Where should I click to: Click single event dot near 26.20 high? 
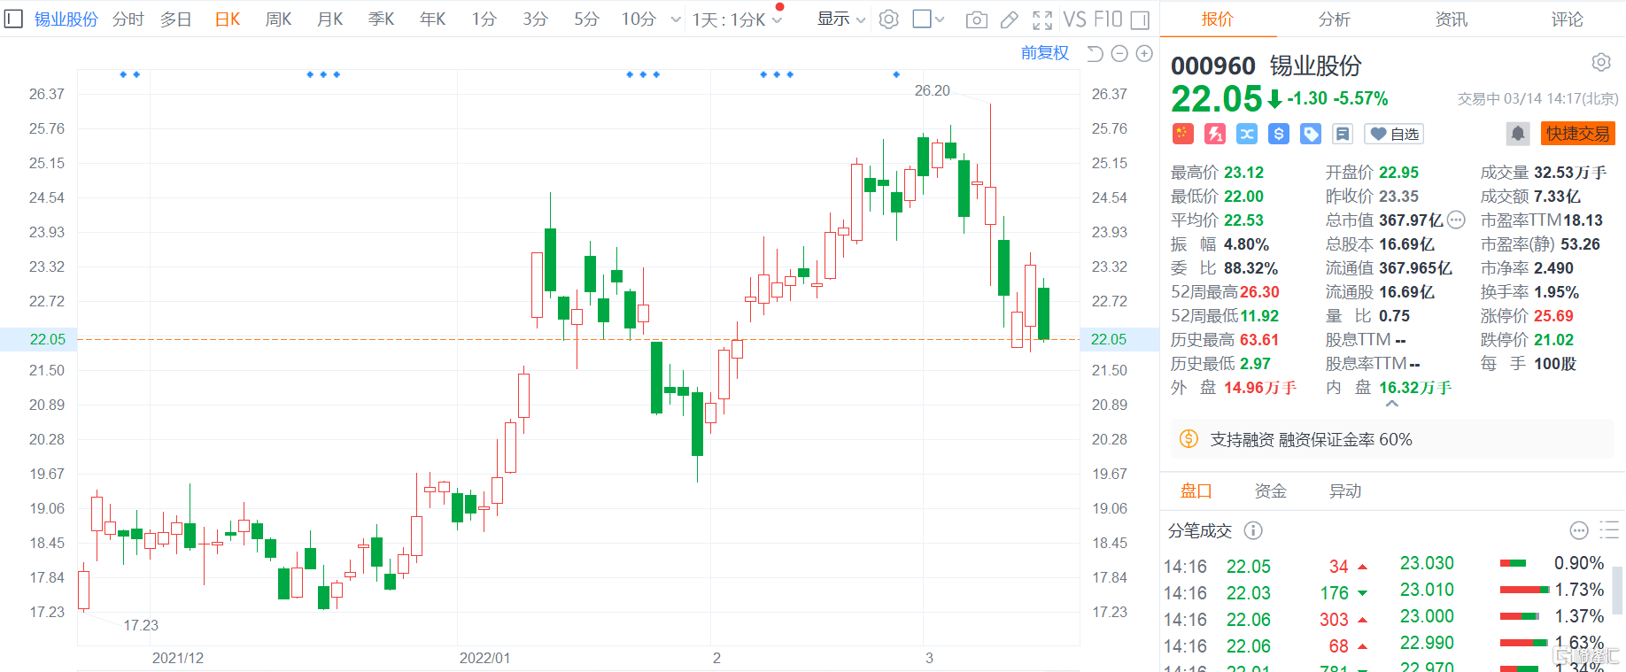[896, 74]
